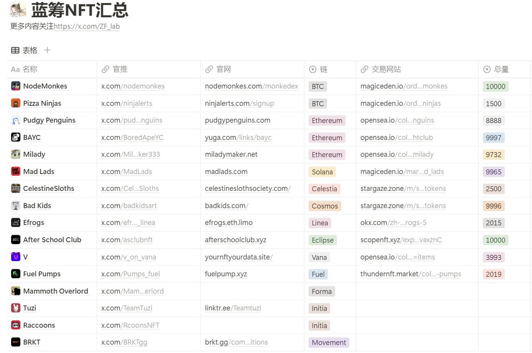Open nodemonkes.com/monkedex website link
532x353 pixels.
pyautogui.click(x=251, y=86)
